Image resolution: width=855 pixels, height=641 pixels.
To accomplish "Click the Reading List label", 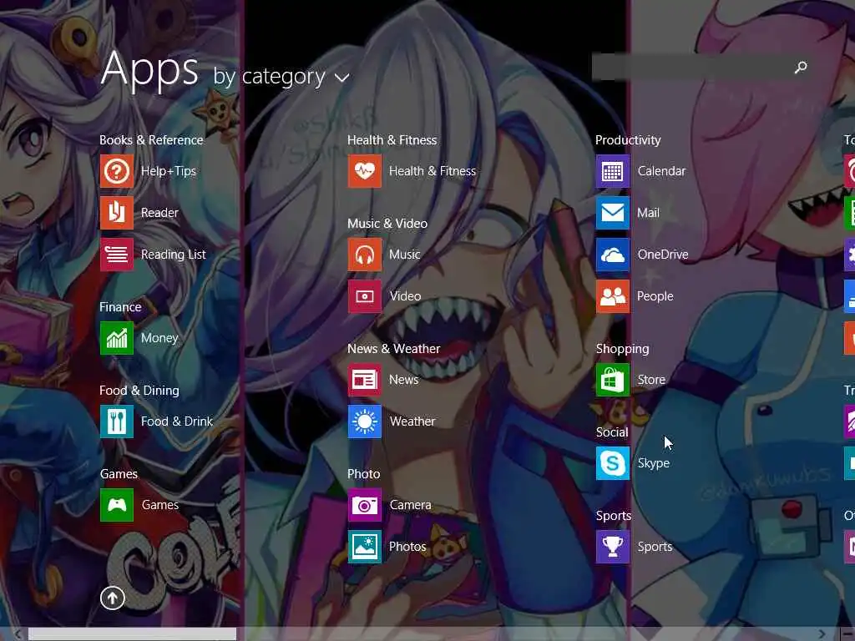I will click(174, 255).
